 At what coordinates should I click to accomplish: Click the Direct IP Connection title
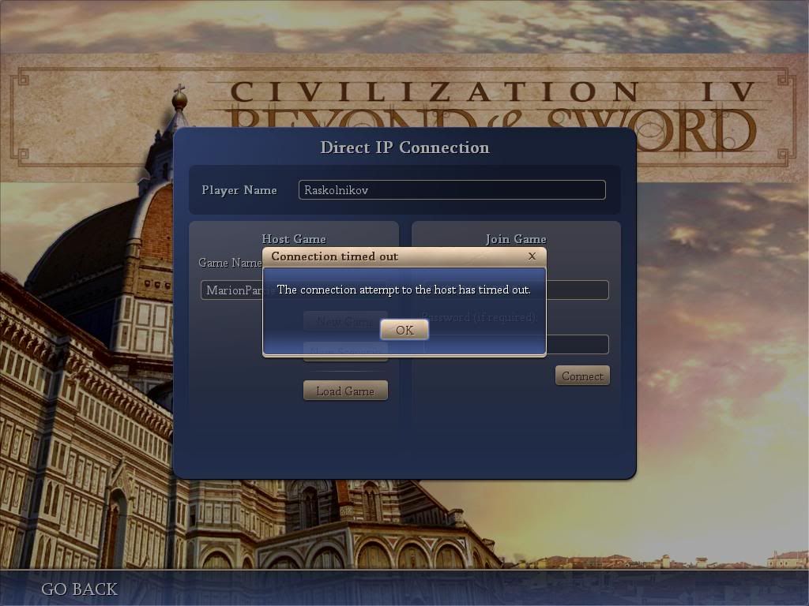pos(405,148)
